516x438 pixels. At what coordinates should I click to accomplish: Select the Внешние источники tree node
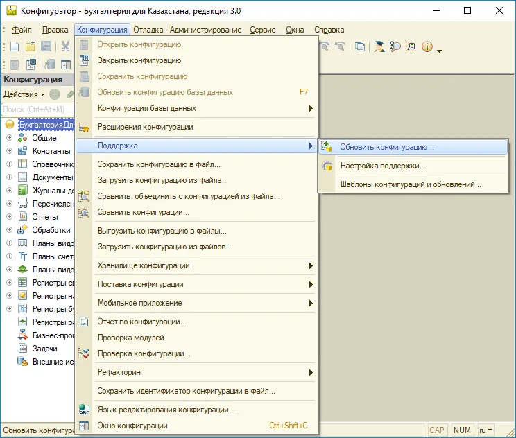53,362
